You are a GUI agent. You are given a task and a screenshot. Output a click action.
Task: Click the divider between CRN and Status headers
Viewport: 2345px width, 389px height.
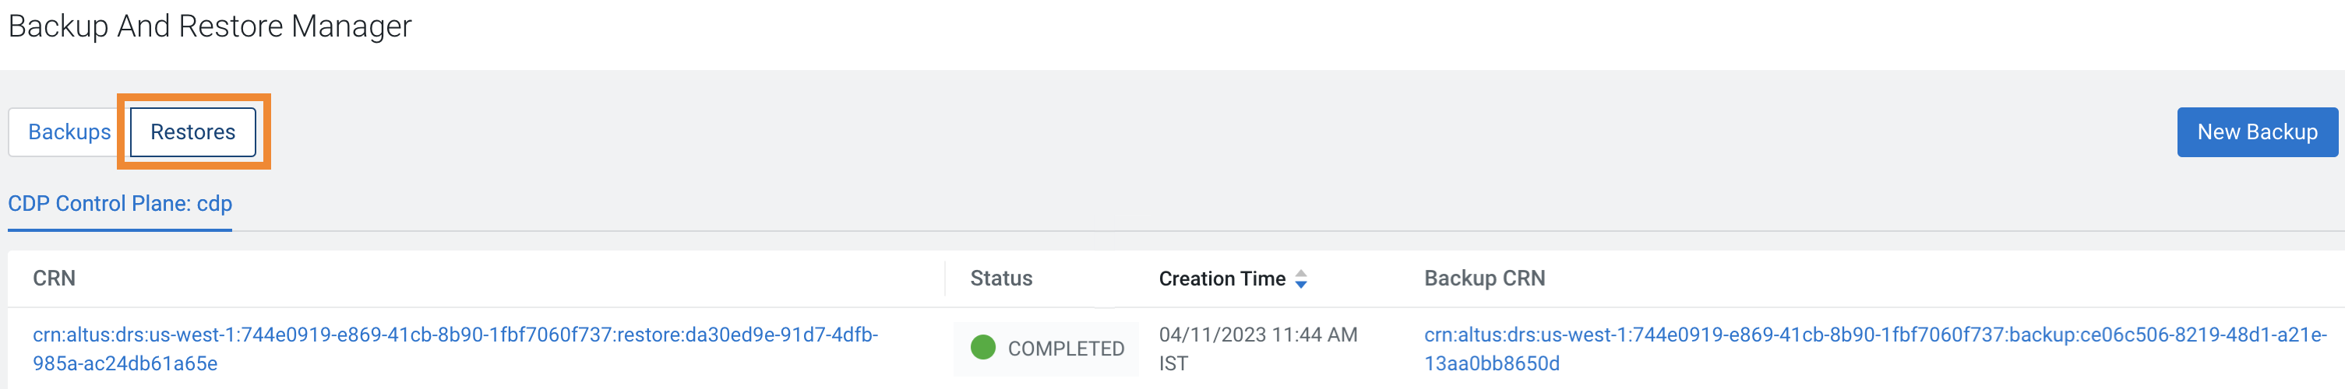click(x=945, y=279)
